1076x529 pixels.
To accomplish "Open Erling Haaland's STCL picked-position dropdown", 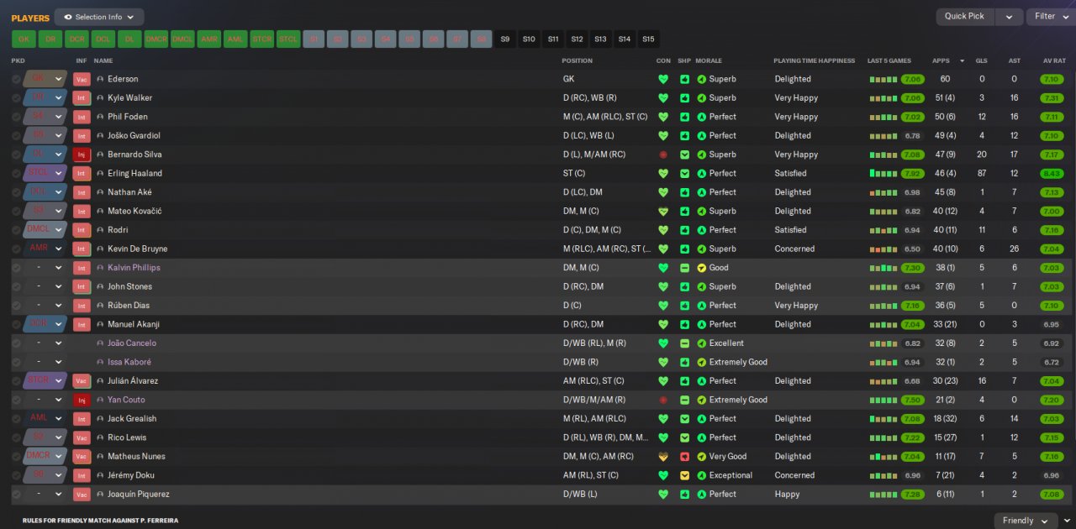I will click(x=45, y=174).
